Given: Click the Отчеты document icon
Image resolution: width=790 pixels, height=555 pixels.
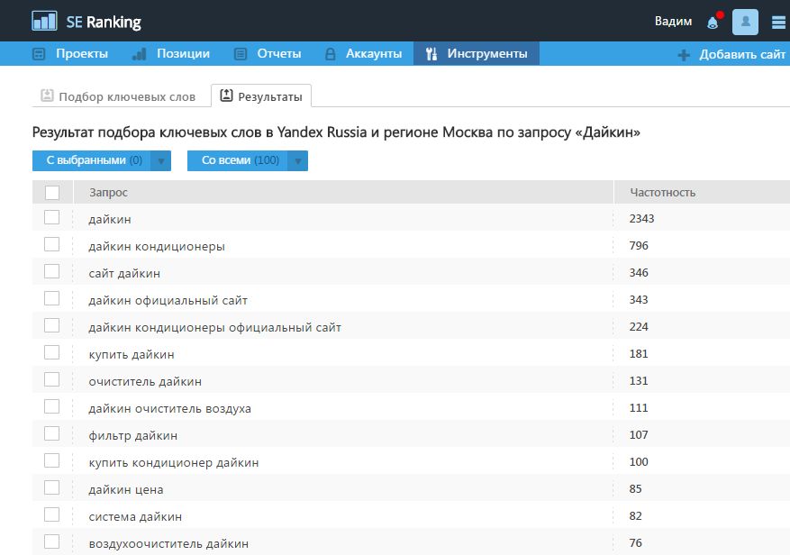Looking at the screenshot, I should point(241,54).
